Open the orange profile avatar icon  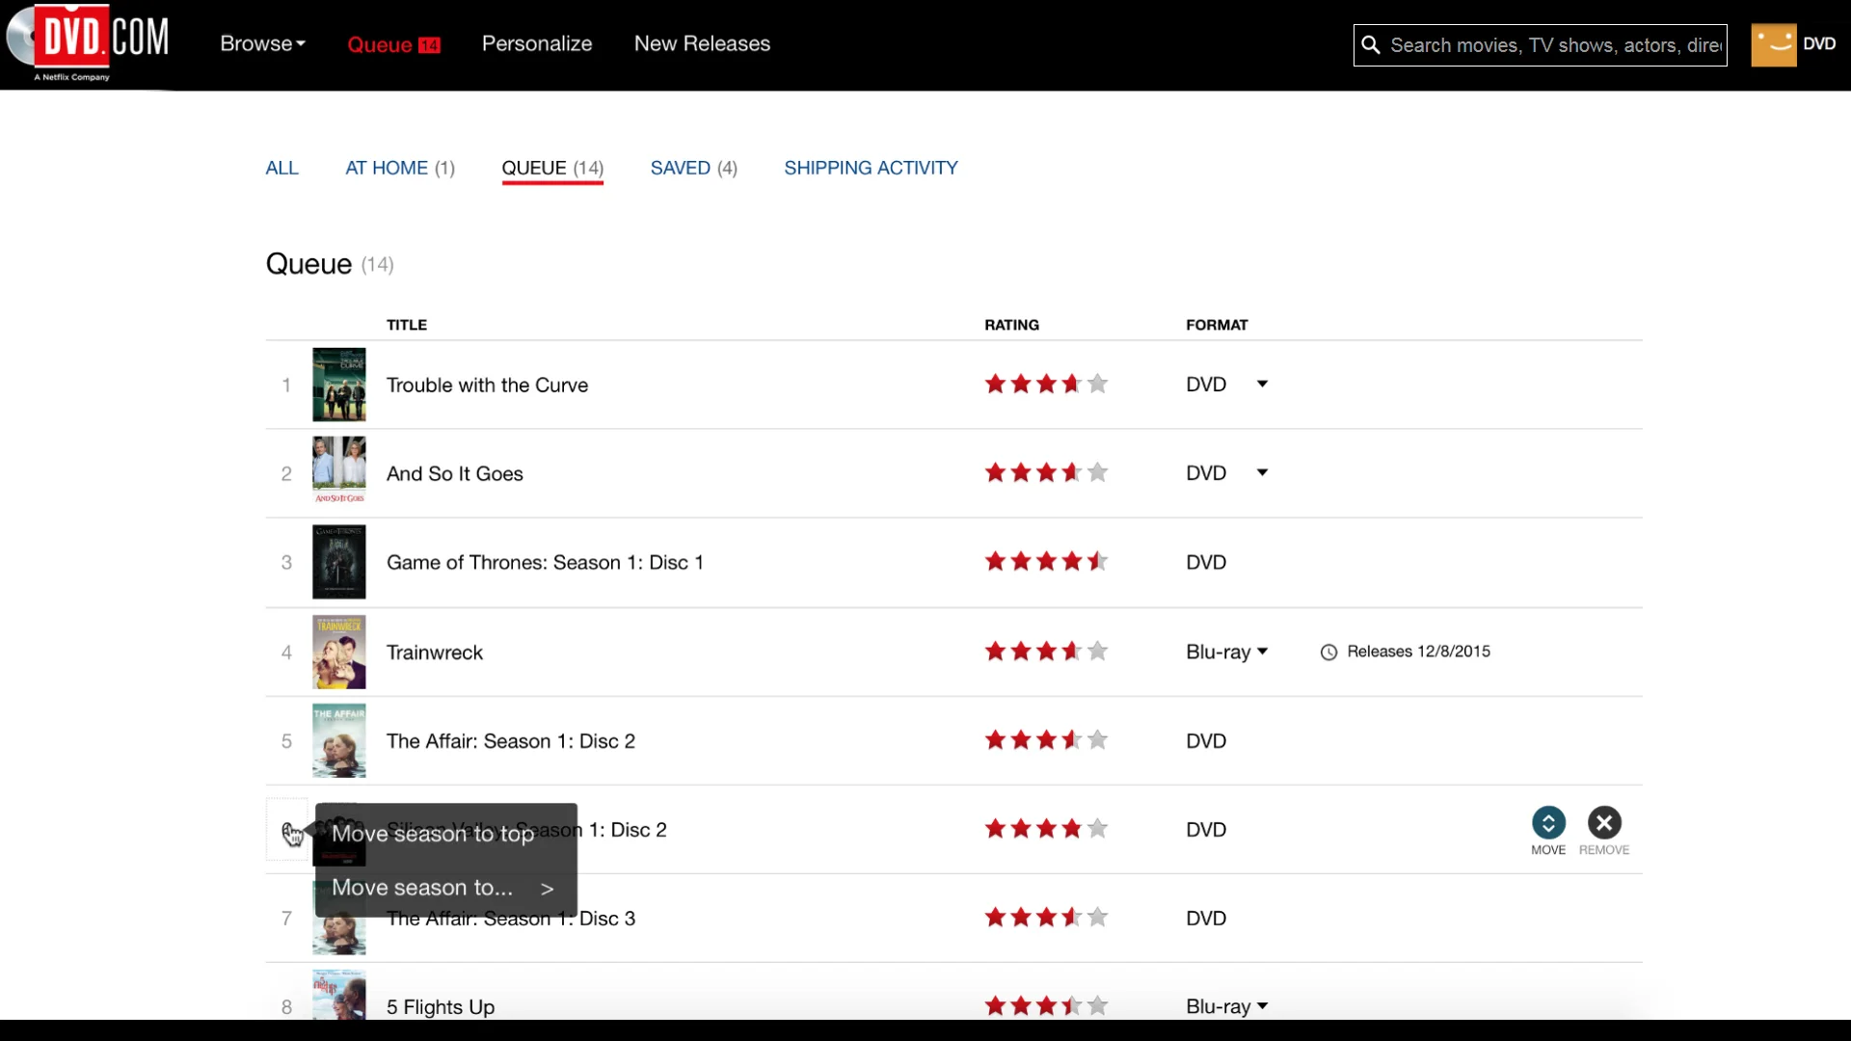point(1773,44)
